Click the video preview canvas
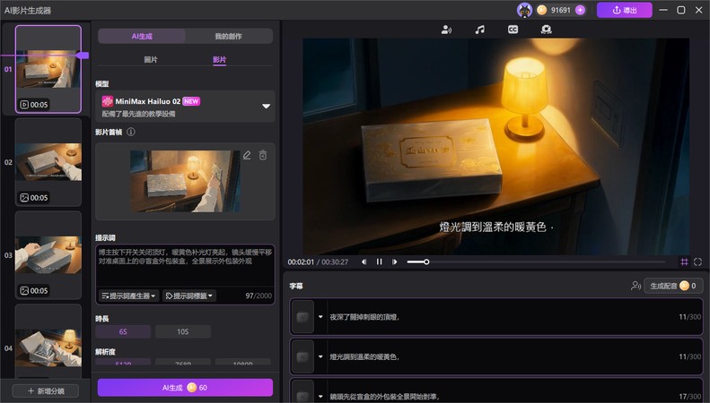Viewport: 710px width, 403px height. click(495, 146)
